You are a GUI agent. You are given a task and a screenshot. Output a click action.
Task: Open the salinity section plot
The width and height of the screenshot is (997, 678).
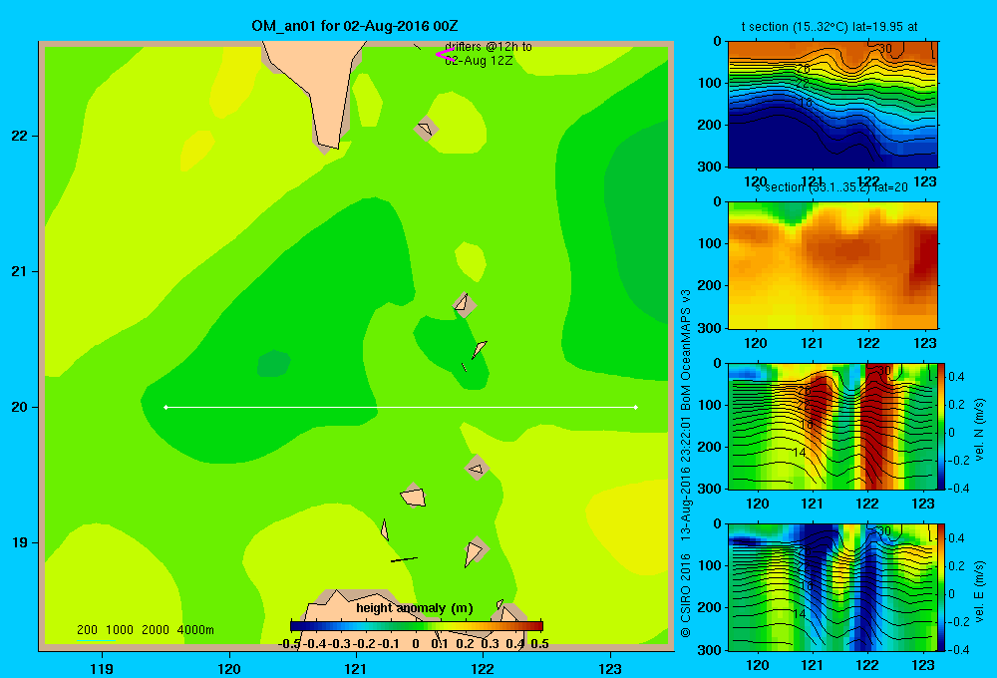click(x=832, y=265)
